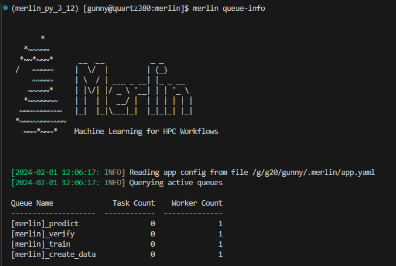Click the worker count value for [merlin]_predict
The height and width of the screenshot is (266, 396).
tap(220, 224)
